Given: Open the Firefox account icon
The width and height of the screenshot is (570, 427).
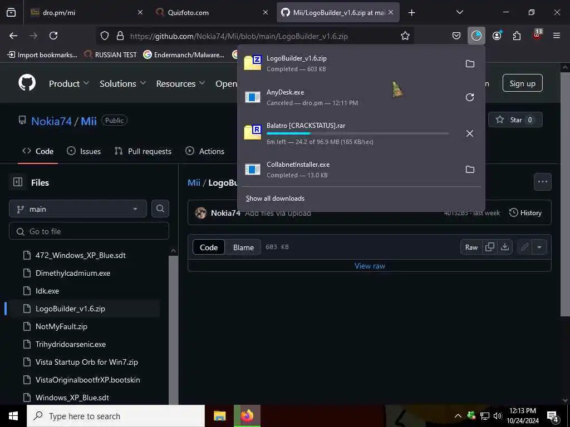Looking at the screenshot, I should tap(497, 36).
